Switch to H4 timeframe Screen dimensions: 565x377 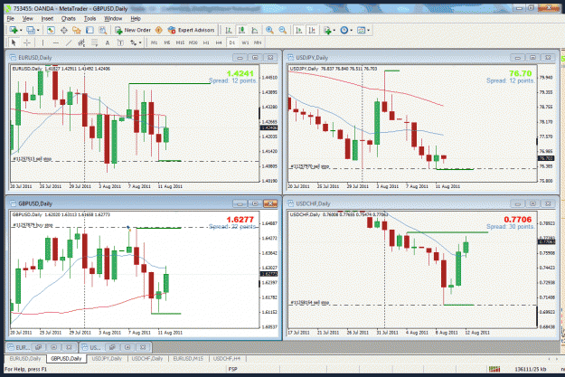pos(219,42)
